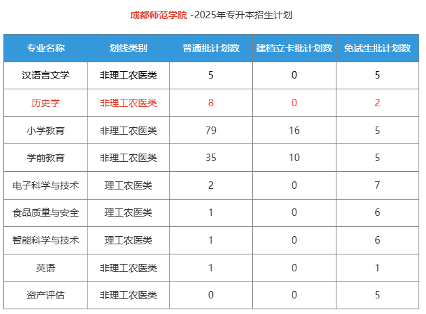The image size is (426, 314).
Task: Click 免试生批 value 7 for 电子科学与技术
Action: 377,185
